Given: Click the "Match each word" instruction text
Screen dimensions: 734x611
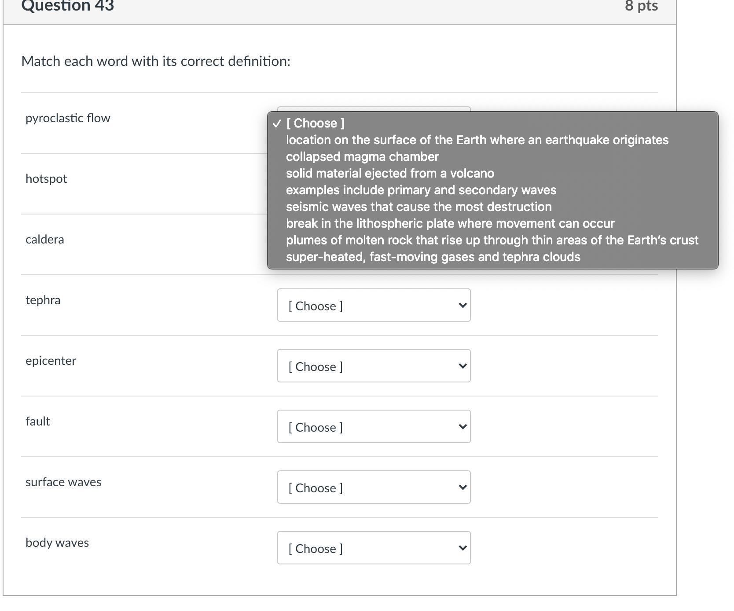Looking at the screenshot, I should tap(156, 61).
